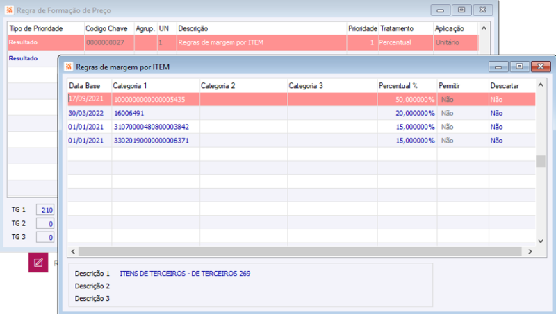Screen dimensions: 556x314
Task: Click the TG 2 input field
Action: [45, 223]
